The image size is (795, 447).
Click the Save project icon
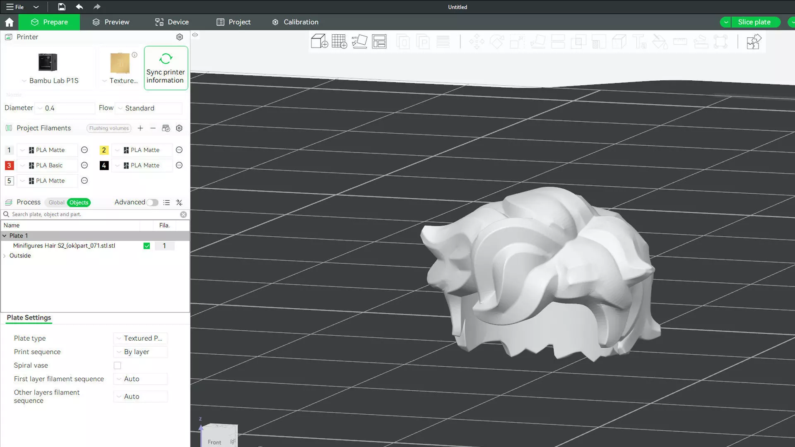click(x=61, y=7)
